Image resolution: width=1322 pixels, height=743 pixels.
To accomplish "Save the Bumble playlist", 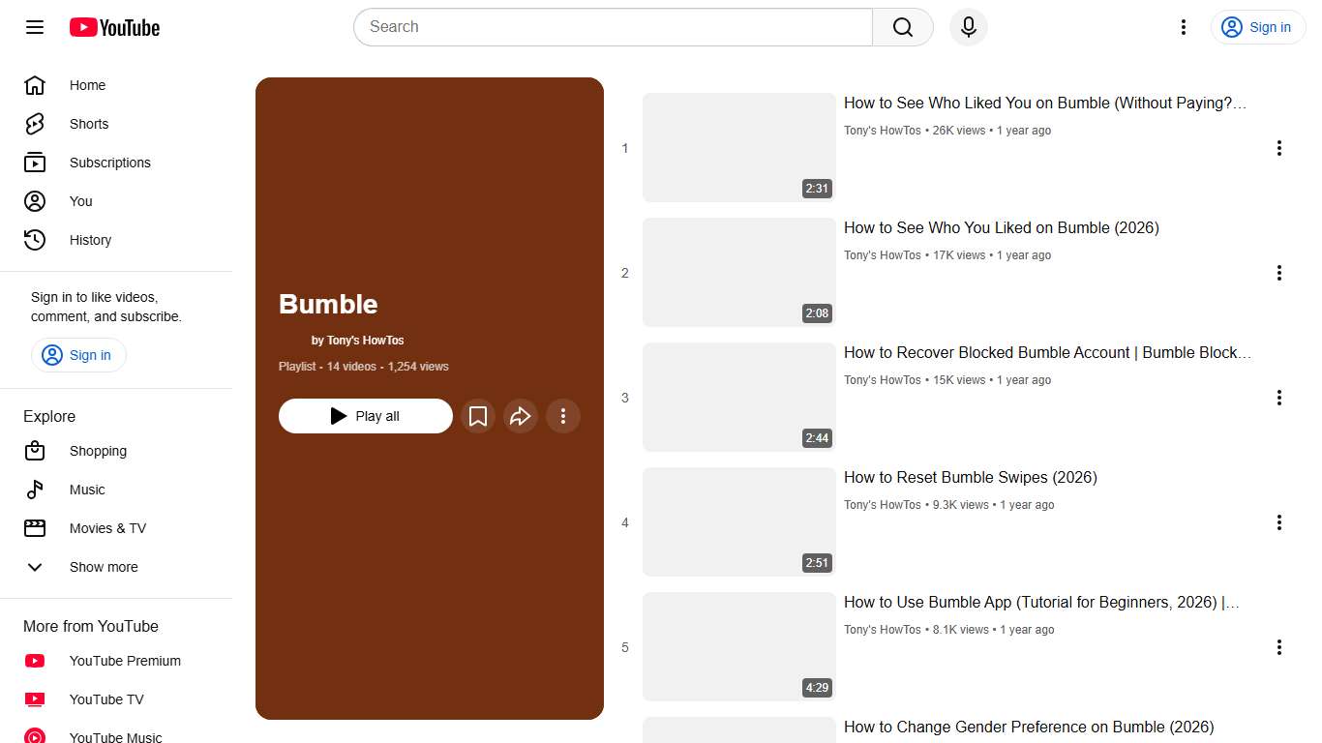I will click(478, 416).
